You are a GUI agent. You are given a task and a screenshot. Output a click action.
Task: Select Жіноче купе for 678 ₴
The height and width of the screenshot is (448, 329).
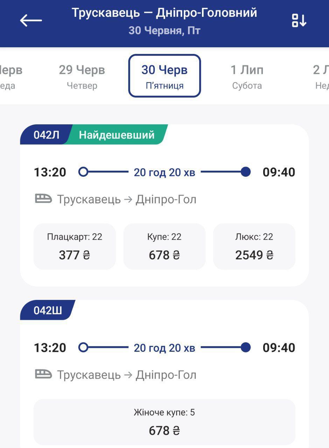[164, 421]
